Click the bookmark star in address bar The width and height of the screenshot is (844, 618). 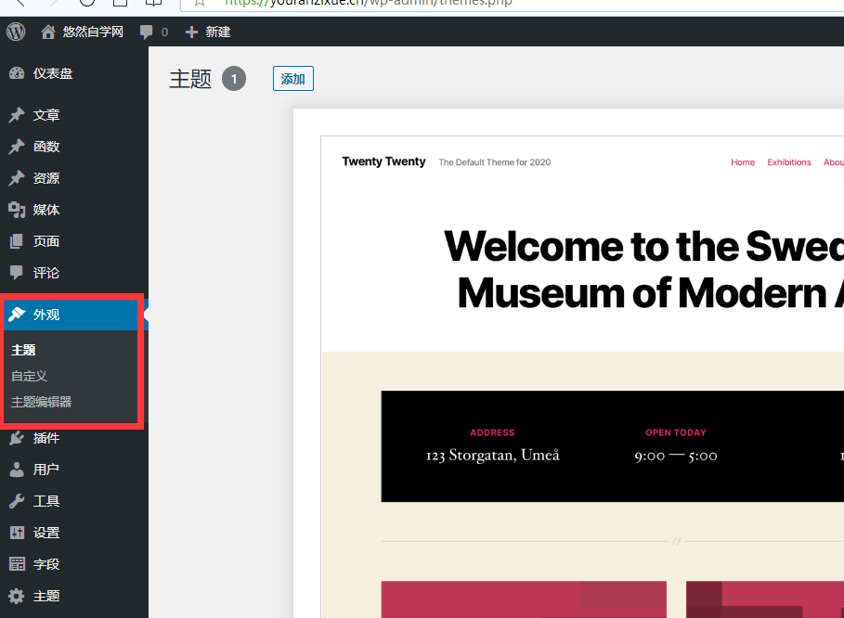tap(200, 3)
